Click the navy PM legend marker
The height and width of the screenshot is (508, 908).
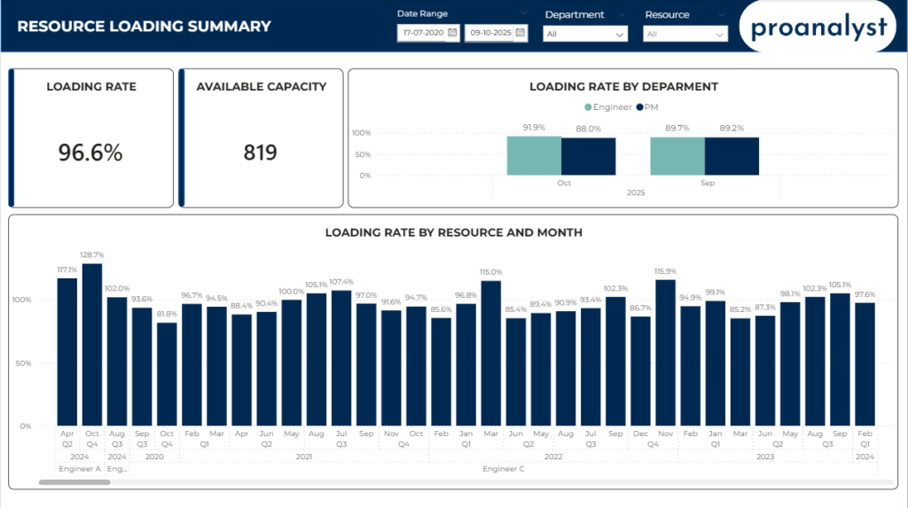click(639, 107)
